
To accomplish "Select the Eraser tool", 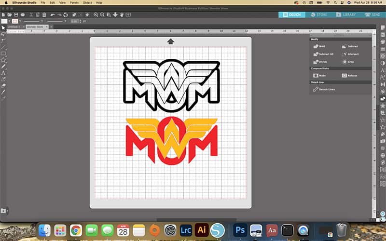I will coord(3,86).
